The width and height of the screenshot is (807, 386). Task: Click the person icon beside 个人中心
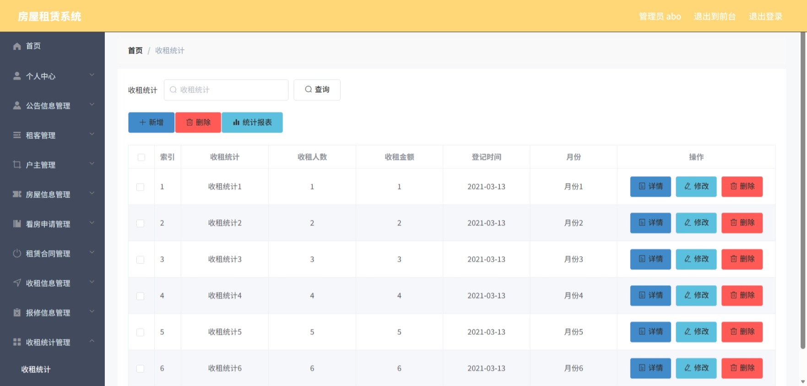click(17, 76)
